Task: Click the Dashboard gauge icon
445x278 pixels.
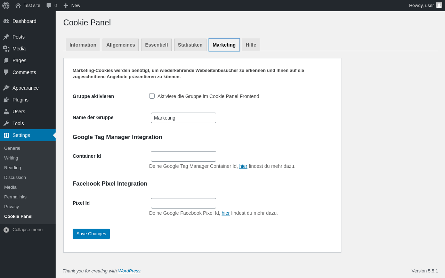Action: click(x=6, y=21)
